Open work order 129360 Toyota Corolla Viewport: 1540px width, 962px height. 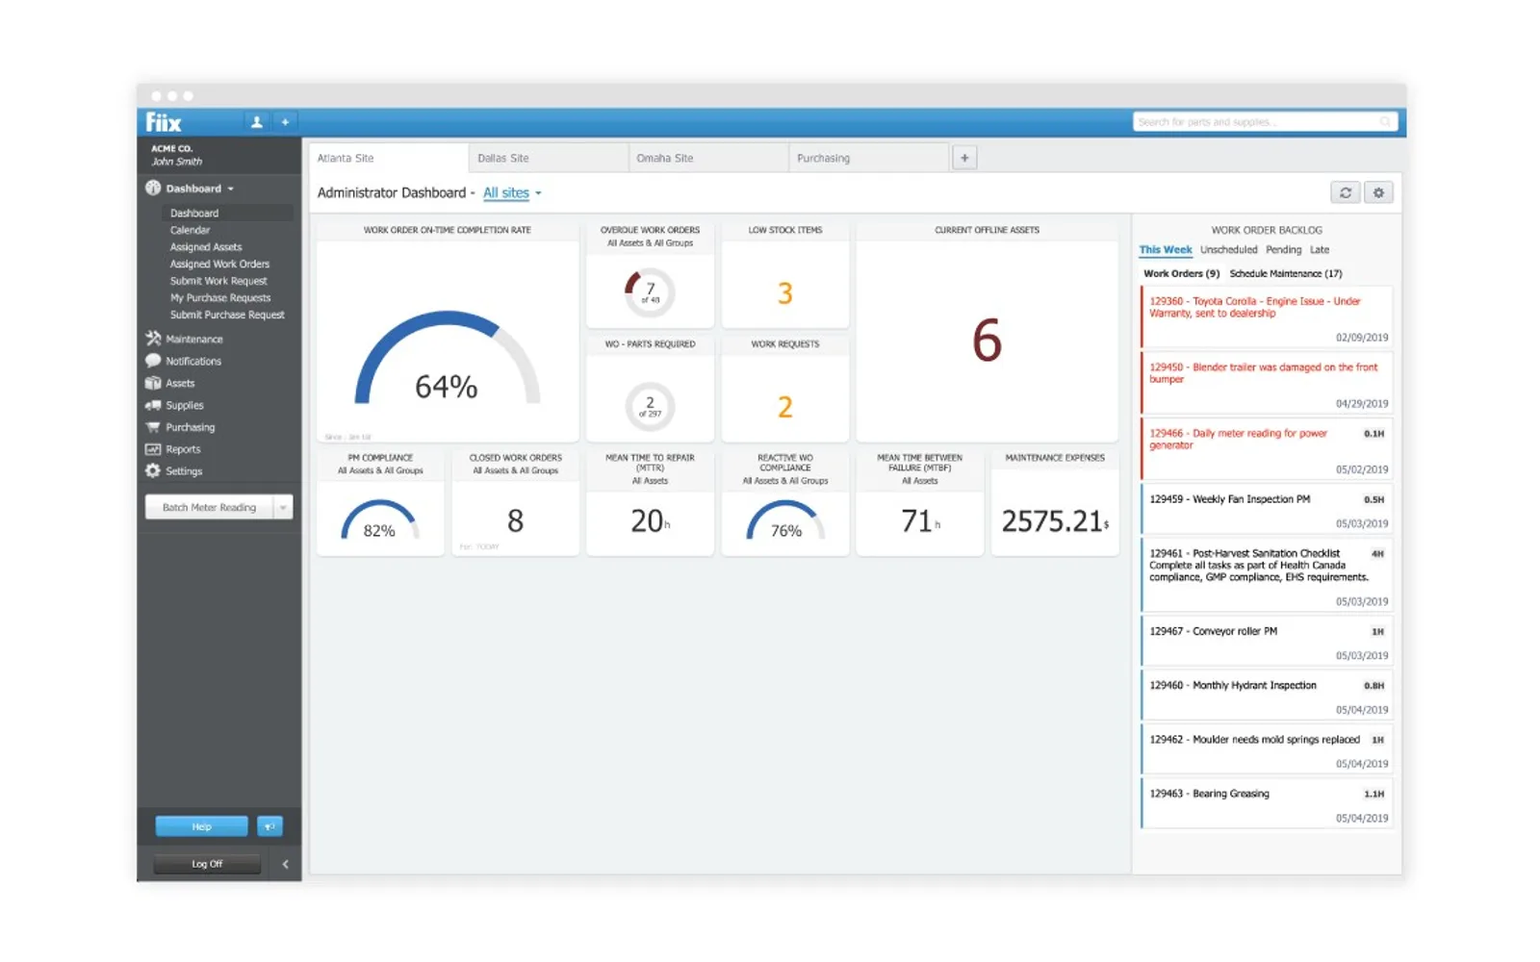[1267, 317]
